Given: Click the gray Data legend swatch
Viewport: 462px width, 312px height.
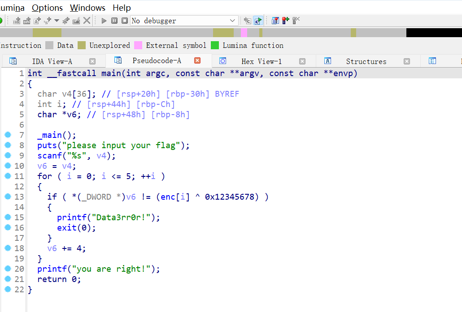Looking at the screenshot, I should [49, 45].
